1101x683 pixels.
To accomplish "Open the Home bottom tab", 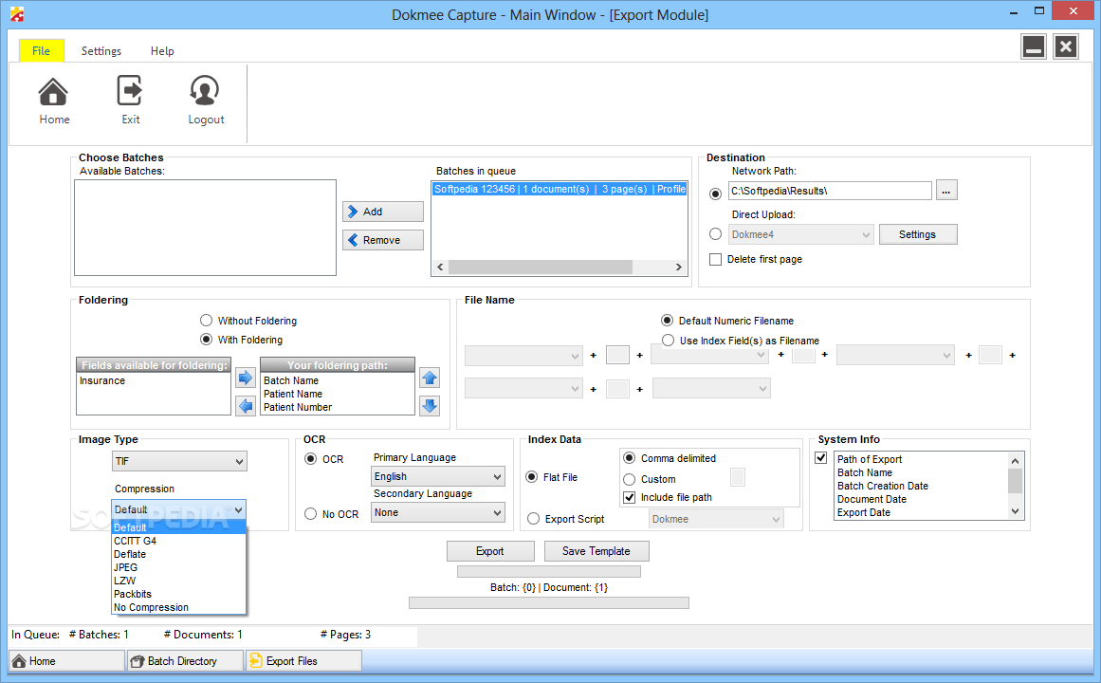I will pyautogui.click(x=66, y=660).
